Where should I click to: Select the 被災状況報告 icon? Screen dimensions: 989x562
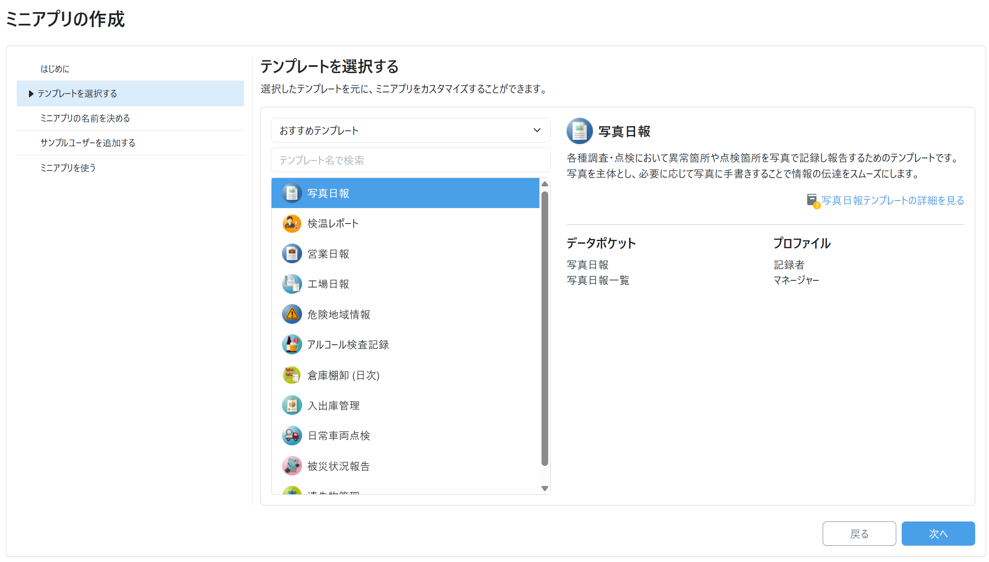292,466
